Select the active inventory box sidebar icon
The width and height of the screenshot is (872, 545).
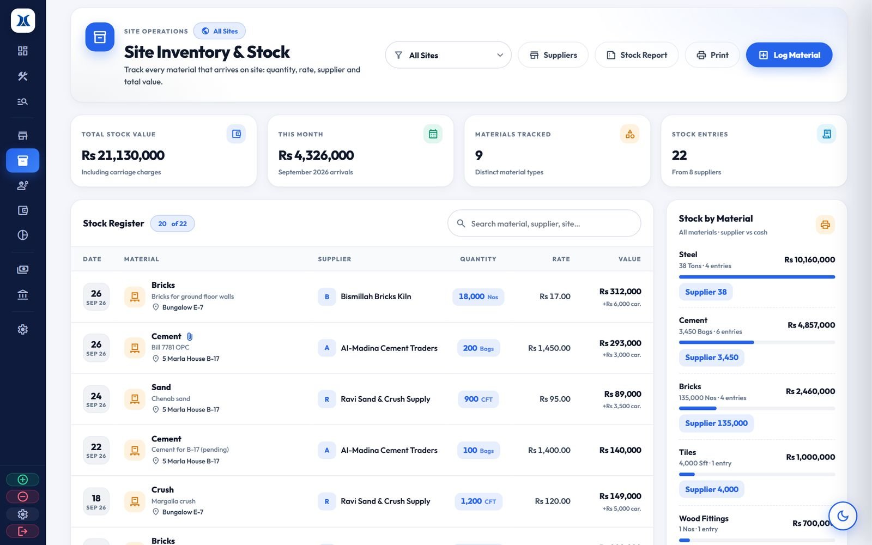[22, 160]
